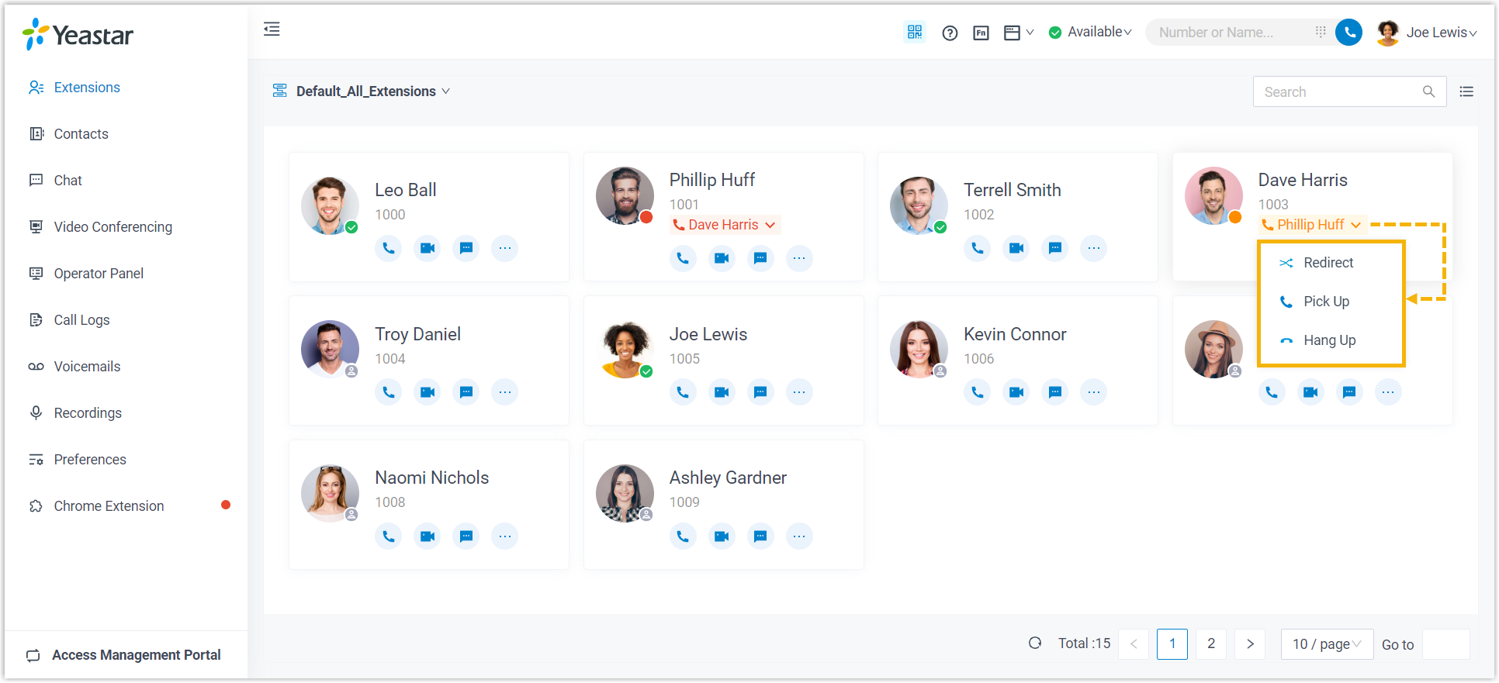Viewport: 1499px width, 683px height.
Task: Go to next page arrow
Action: click(1250, 643)
